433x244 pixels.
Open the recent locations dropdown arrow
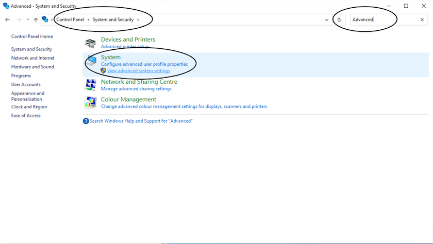(x=28, y=20)
